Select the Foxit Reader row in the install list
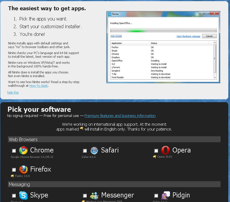 coord(162,77)
